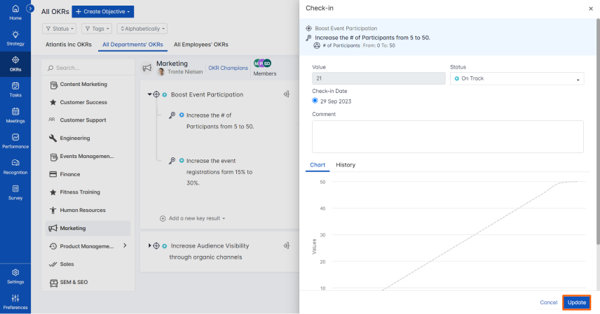Expand the sidebar with arrow icon
The height and width of the screenshot is (314, 600).
30,8
